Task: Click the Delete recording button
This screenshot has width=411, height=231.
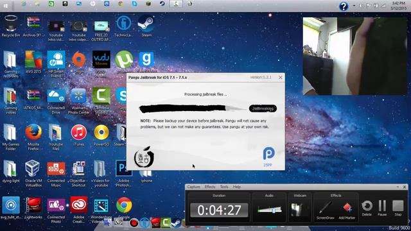Action: 367,208
